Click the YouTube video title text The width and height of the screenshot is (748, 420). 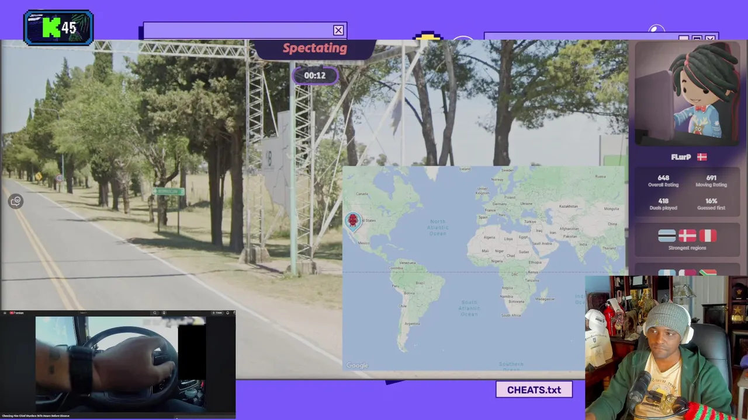tap(36, 416)
